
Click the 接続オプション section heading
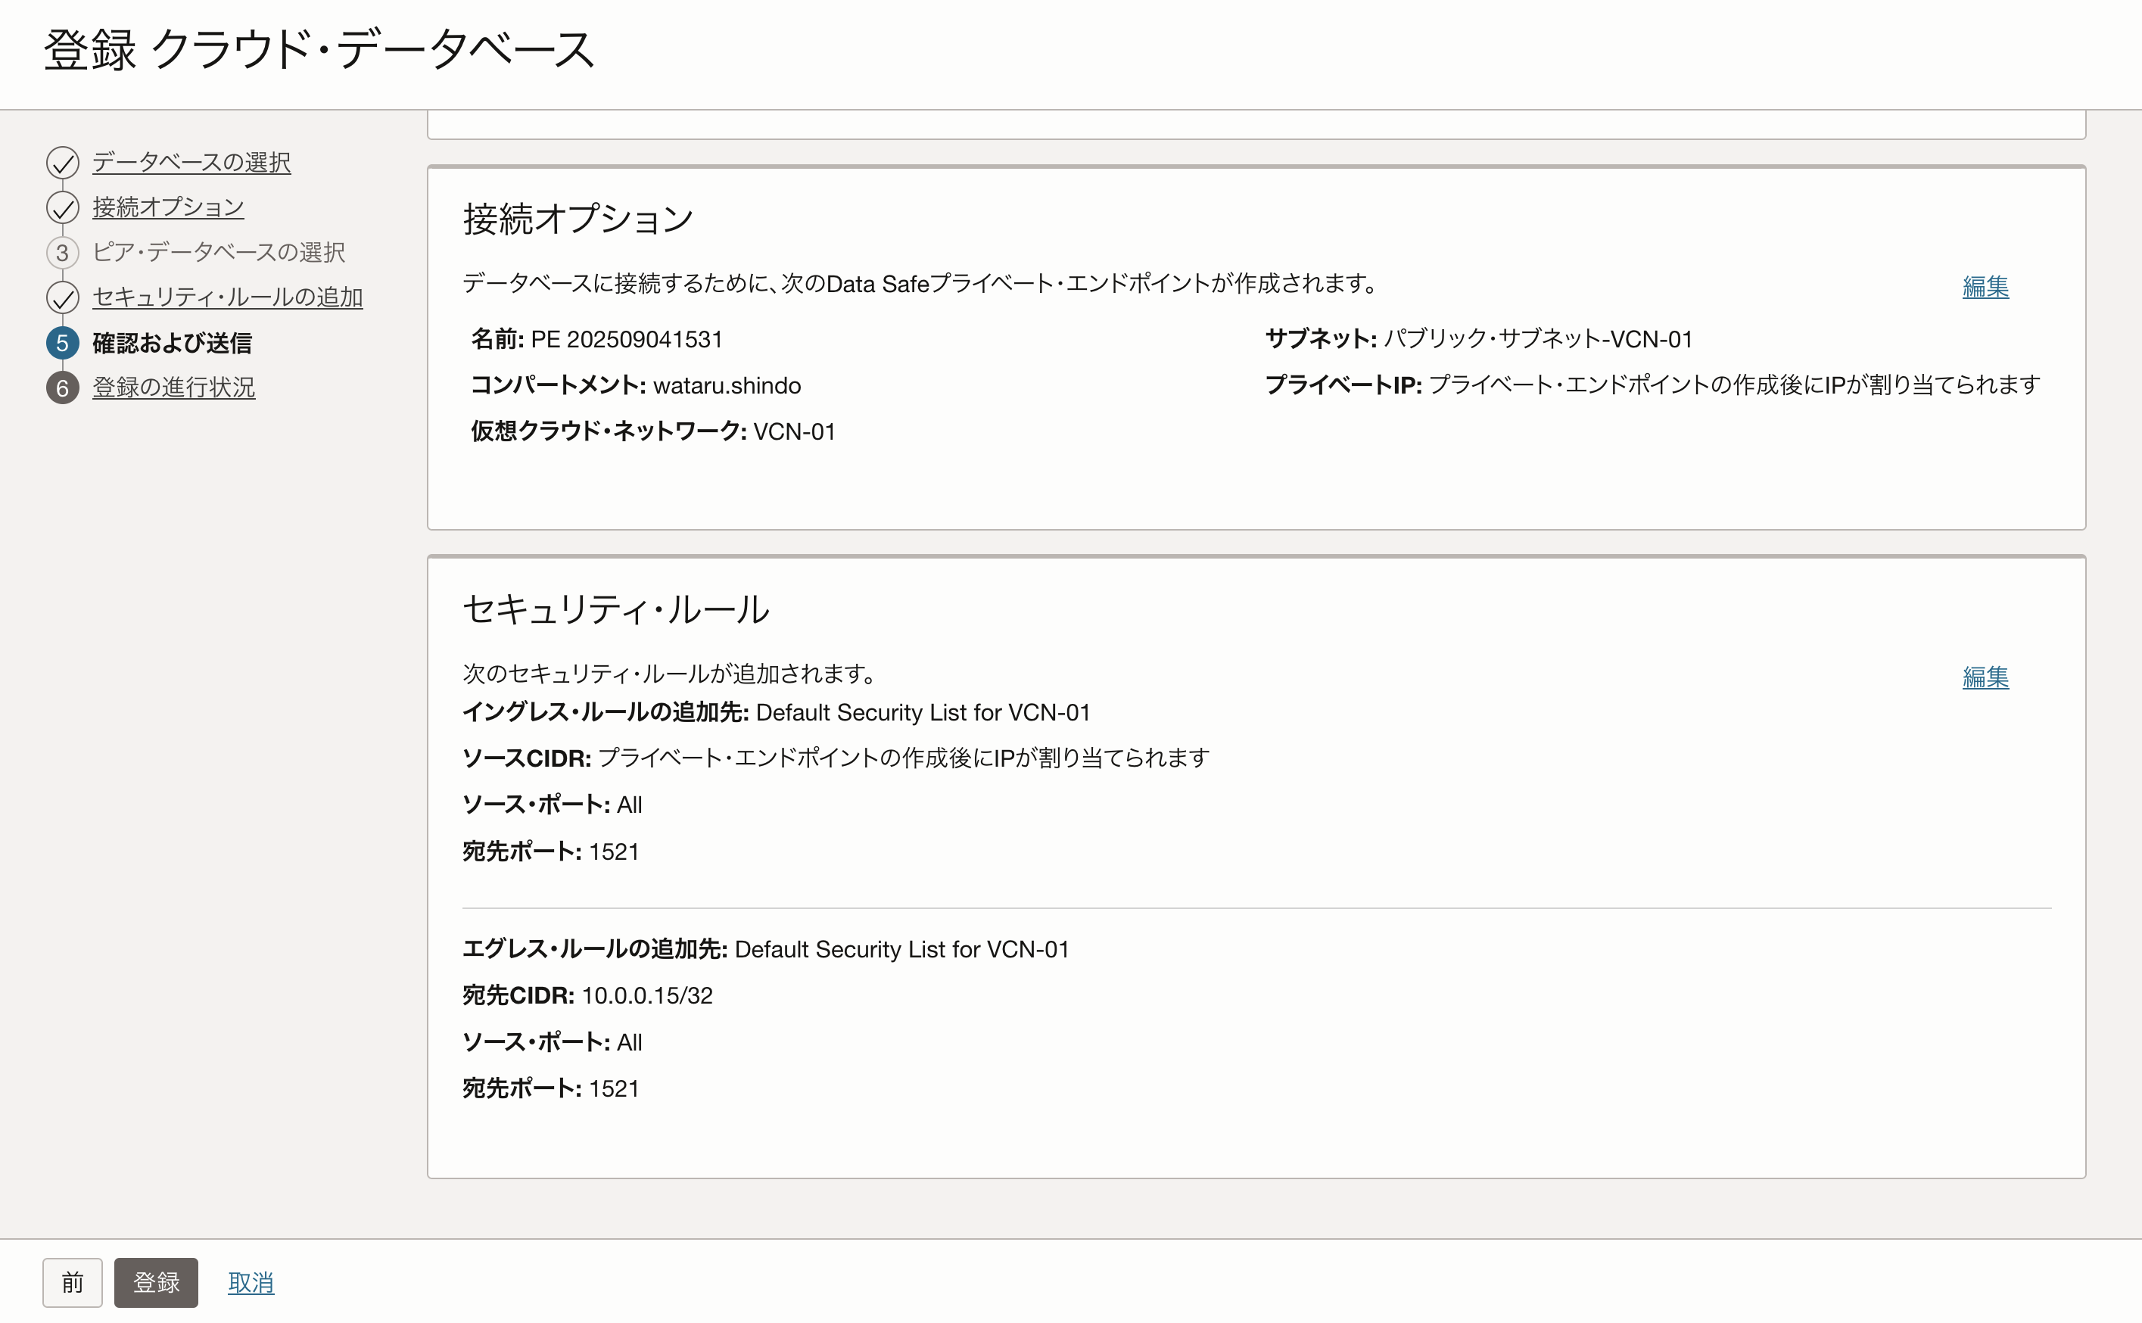click(578, 219)
